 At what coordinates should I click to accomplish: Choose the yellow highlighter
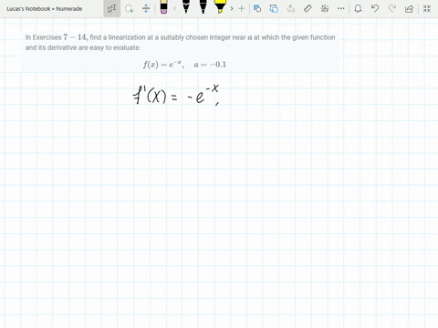point(220,7)
